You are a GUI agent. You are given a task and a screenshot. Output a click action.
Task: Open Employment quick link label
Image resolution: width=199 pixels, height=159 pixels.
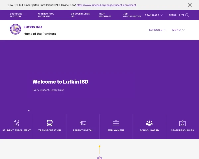(x=116, y=130)
